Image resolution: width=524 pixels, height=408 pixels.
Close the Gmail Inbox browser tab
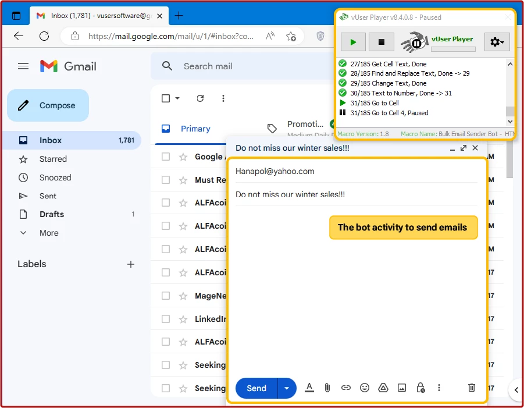160,16
